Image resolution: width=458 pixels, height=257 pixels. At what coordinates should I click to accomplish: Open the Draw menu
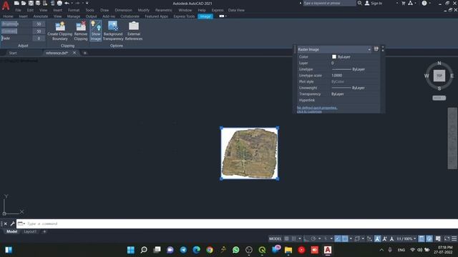point(104,10)
